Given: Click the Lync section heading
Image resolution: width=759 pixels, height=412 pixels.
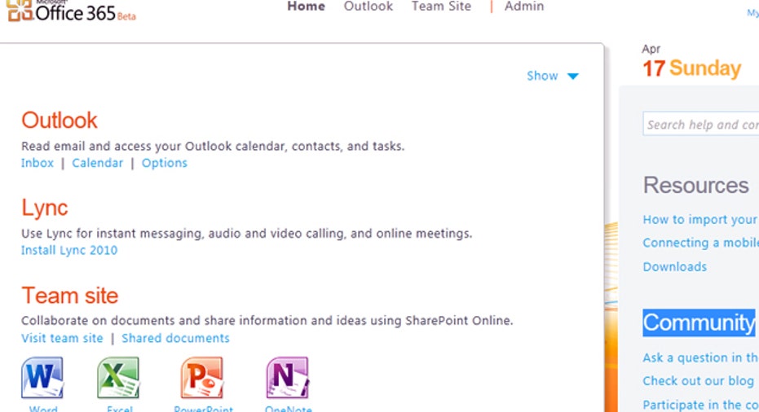Looking at the screenshot, I should tap(45, 208).
